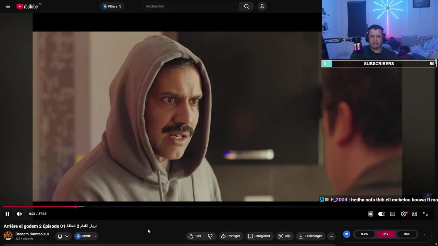This screenshot has height=246, width=438.
Task: Open notification bell dropdown
Action: 63,236
